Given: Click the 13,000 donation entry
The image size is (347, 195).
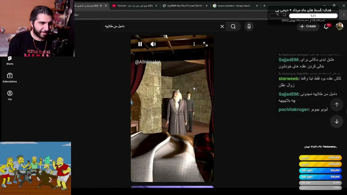Looking at the screenshot, I should (320, 187).
